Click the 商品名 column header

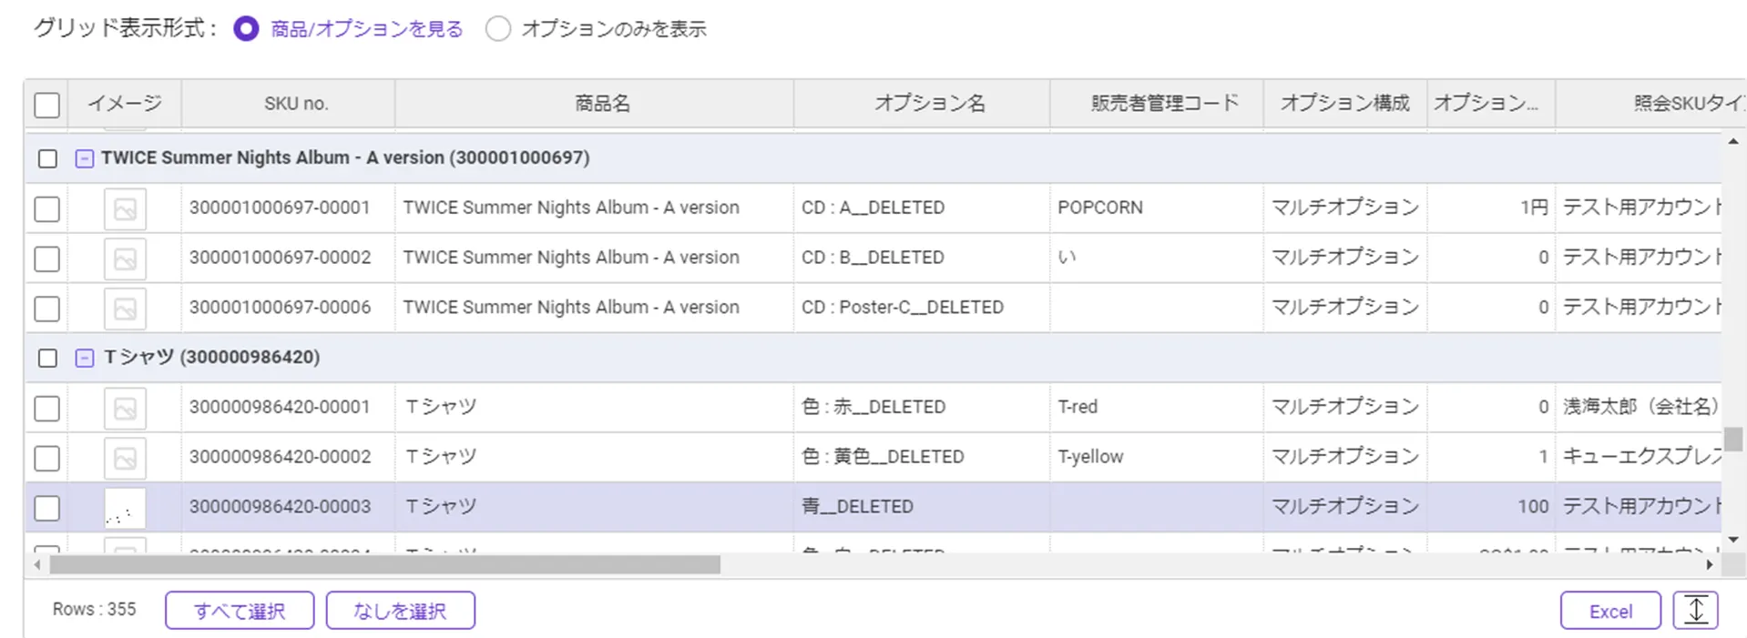tap(602, 104)
